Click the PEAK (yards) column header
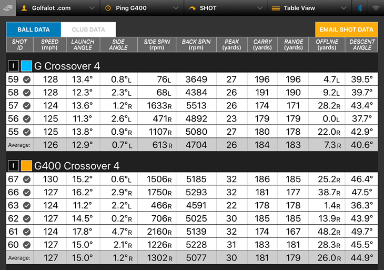Viewport: 384px width, 270px height. coord(231,45)
